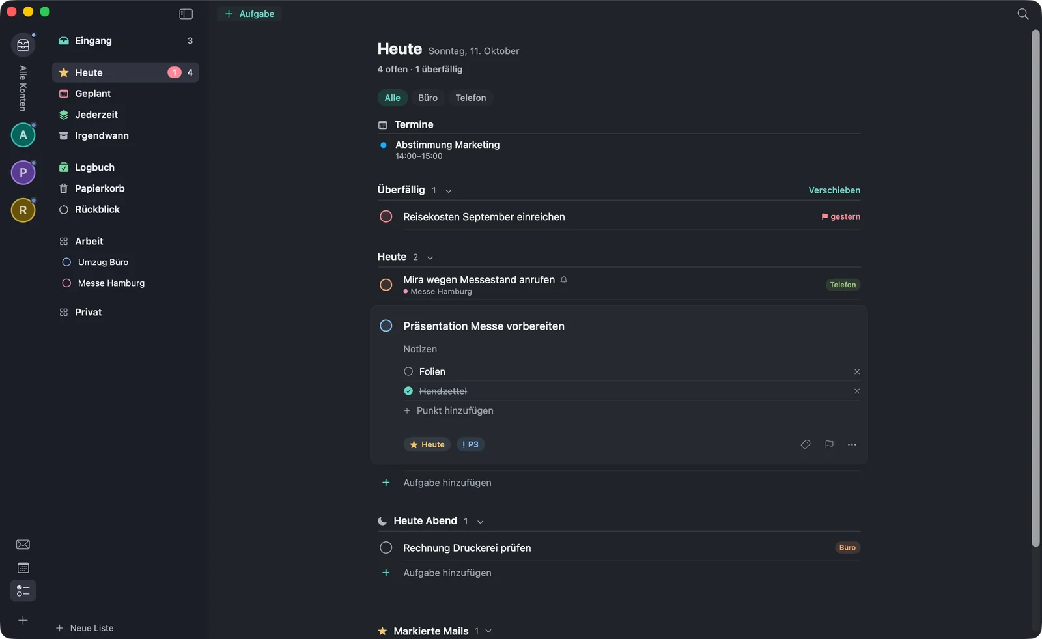This screenshot has width=1042, height=639.
Task: Switch to account avatar P
Action: click(x=23, y=173)
